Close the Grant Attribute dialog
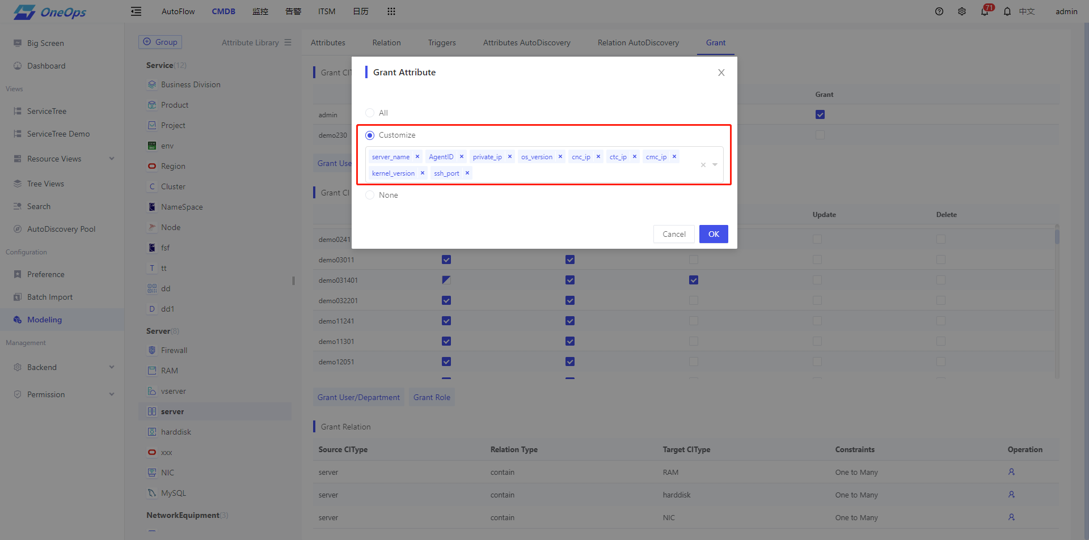 point(721,73)
